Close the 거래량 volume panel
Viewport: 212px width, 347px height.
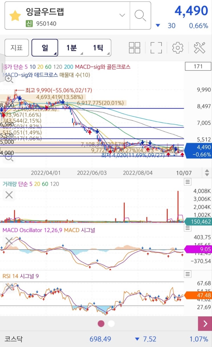click(9, 195)
